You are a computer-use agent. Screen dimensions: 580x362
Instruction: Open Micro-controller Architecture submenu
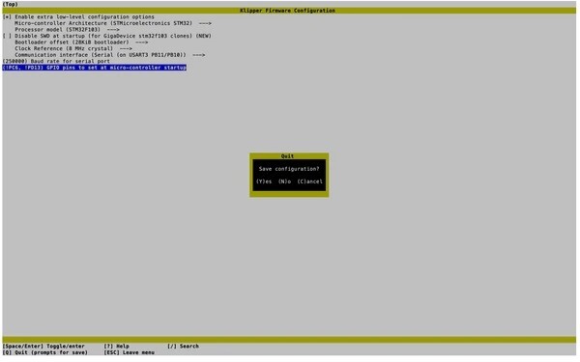(113, 23)
